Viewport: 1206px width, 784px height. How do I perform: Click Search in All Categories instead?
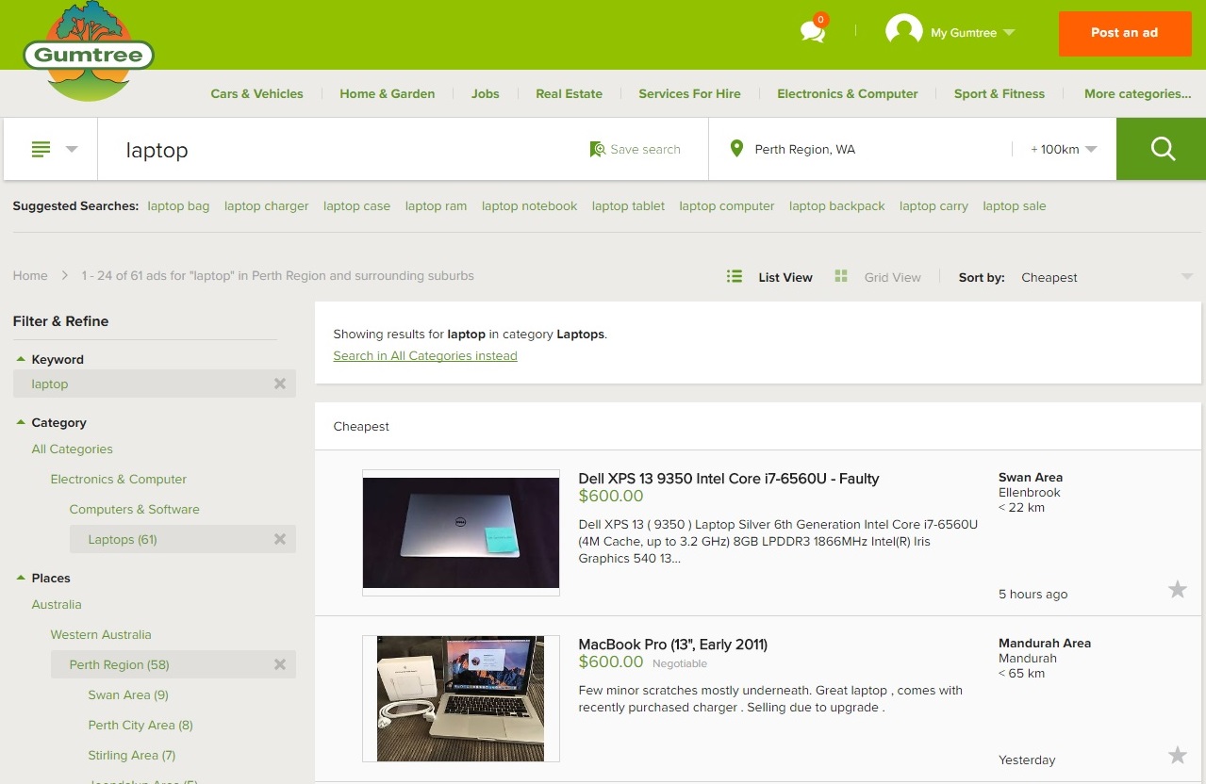point(425,355)
